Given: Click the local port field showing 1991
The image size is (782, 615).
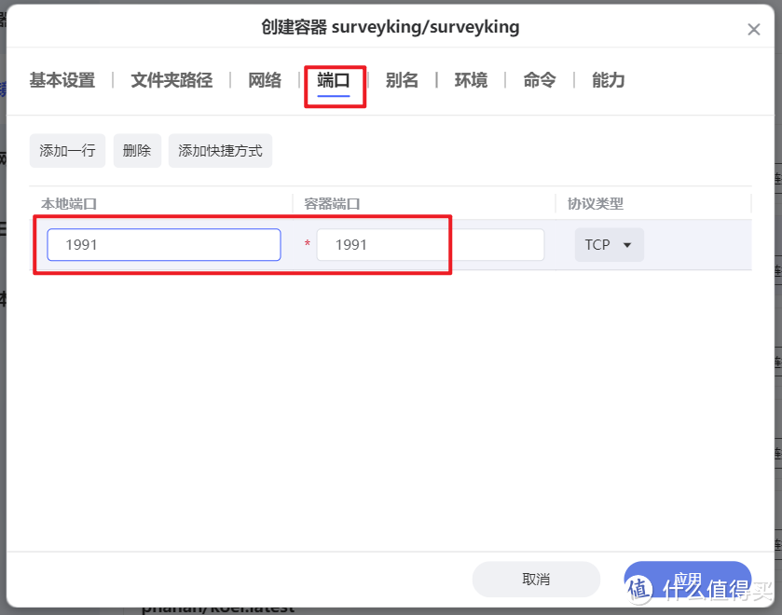Looking at the screenshot, I should tap(163, 244).
